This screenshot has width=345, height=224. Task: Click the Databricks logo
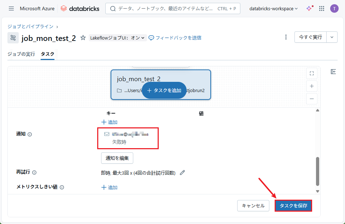[80, 8]
